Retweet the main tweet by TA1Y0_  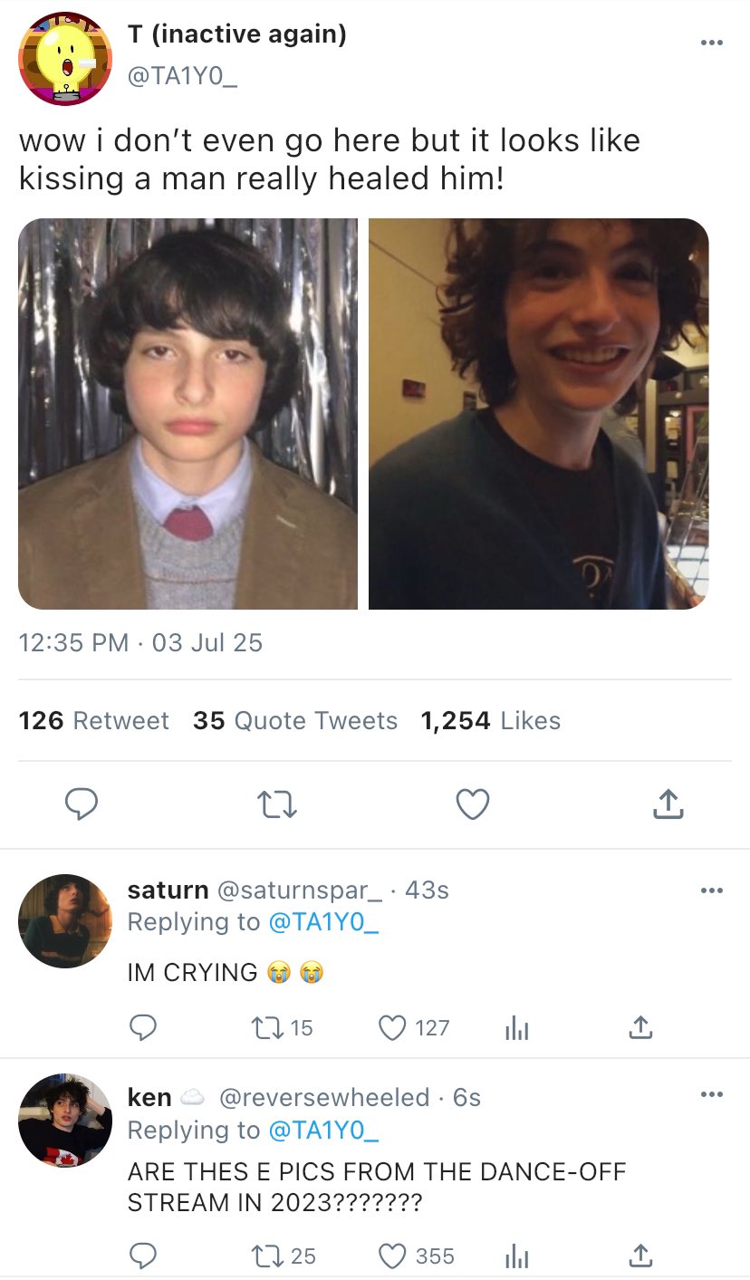tap(276, 804)
